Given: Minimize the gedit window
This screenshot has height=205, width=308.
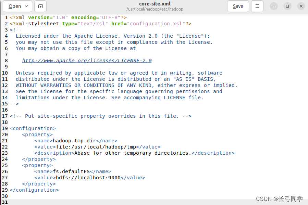Looking at the screenshot, I should [274, 6].
